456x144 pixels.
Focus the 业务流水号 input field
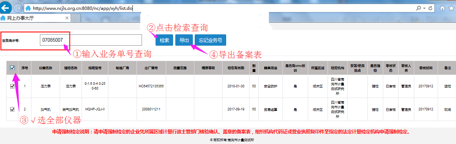click(90, 40)
